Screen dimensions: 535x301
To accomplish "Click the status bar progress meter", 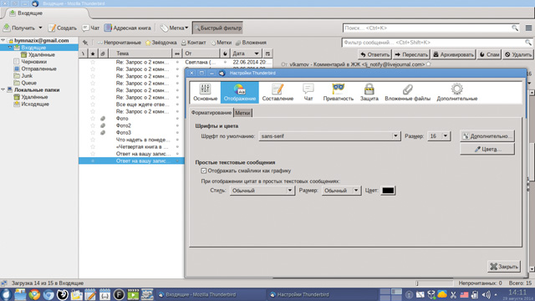I will pos(434,283).
